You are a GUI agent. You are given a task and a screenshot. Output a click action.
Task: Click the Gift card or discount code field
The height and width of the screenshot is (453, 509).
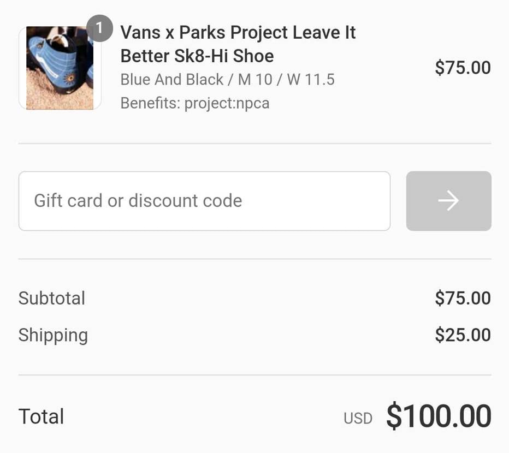pos(204,201)
